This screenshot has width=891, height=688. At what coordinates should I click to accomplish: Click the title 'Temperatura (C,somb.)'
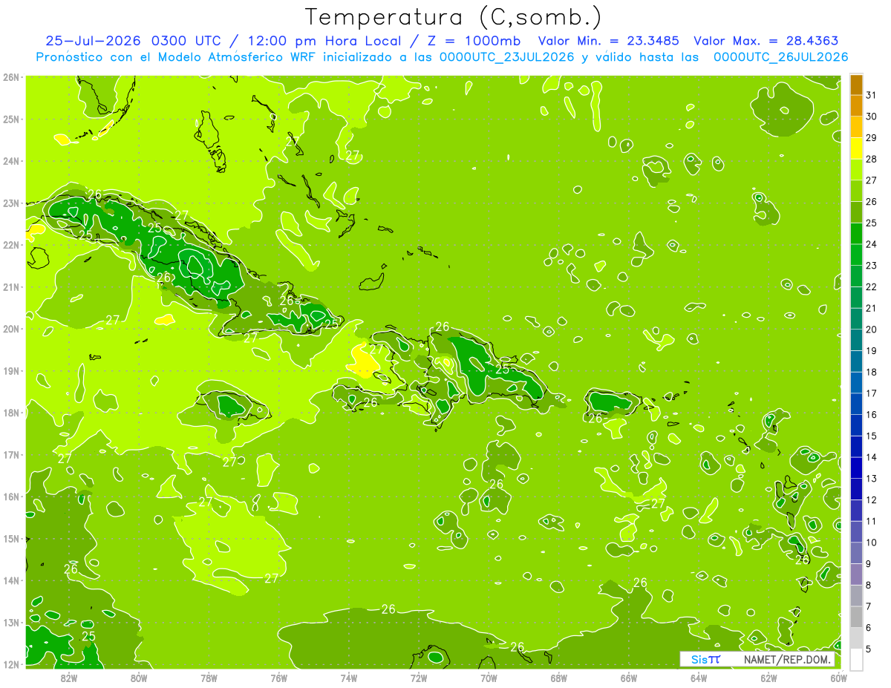[453, 17]
